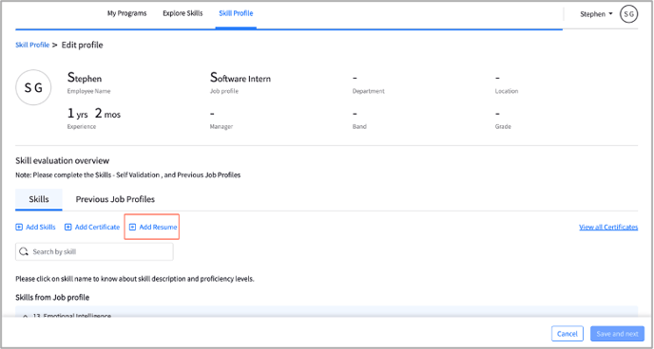Open View all Certificates link
654x349 pixels.
coord(608,227)
